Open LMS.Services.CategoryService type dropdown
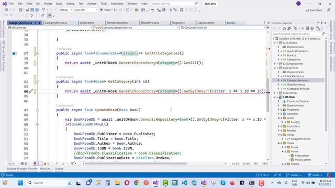Image resolution: width=335 pixels, height=188 pixels. tap(136, 28)
